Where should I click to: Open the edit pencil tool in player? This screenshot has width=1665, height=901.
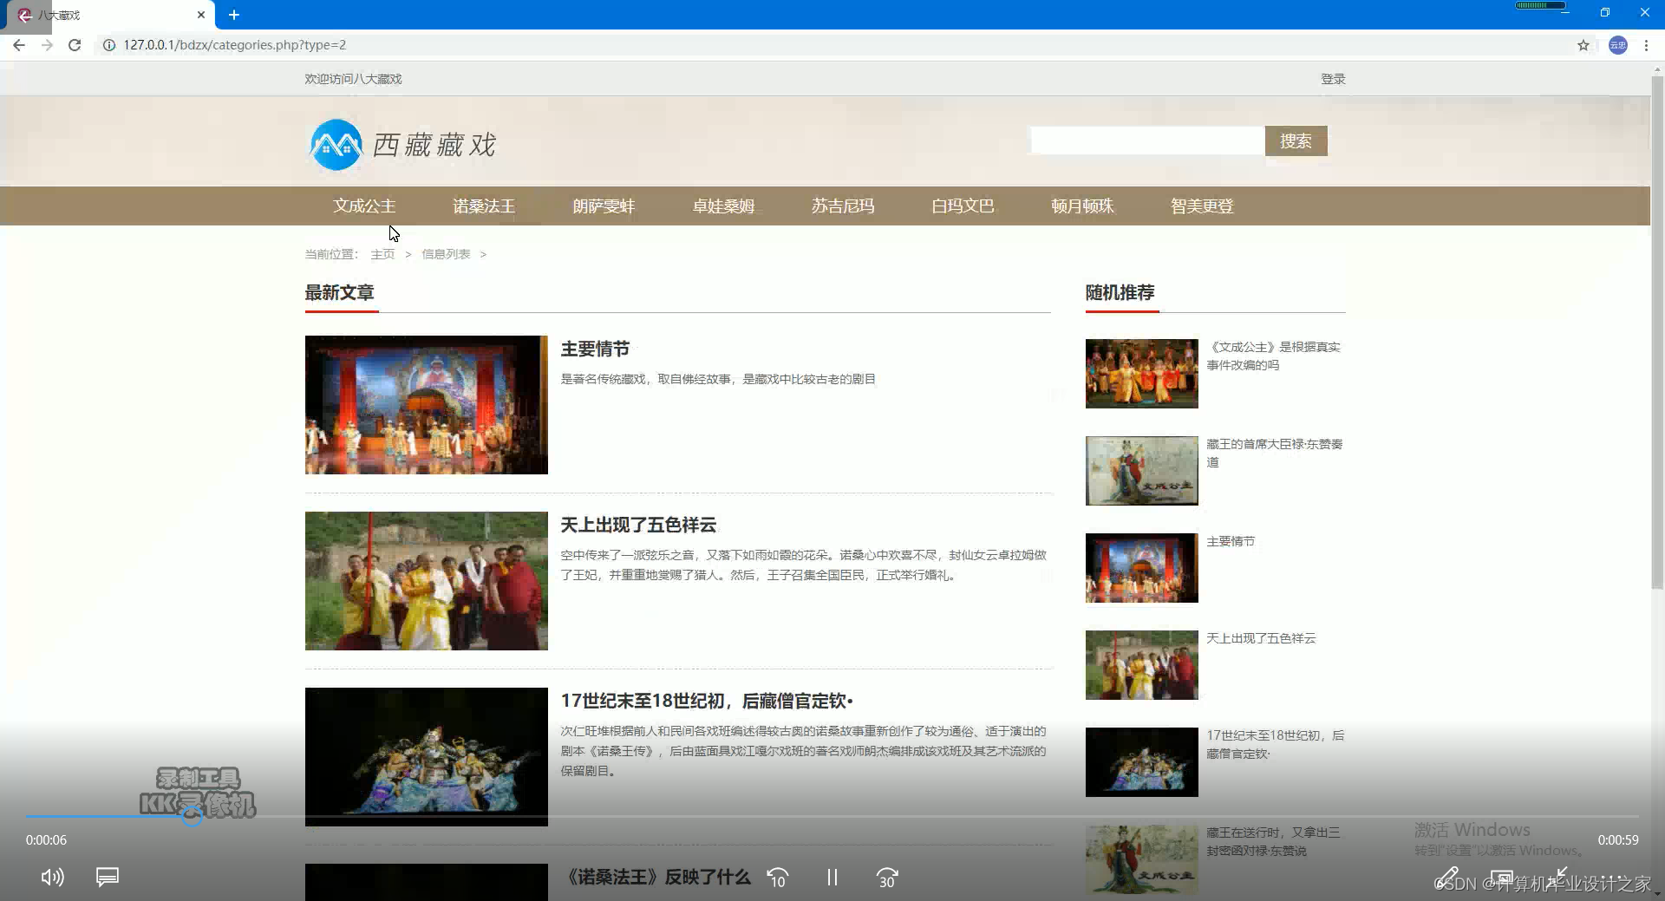[x=1447, y=878]
